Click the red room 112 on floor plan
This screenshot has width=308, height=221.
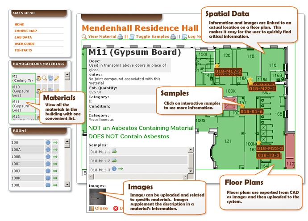[x=290, y=151]
